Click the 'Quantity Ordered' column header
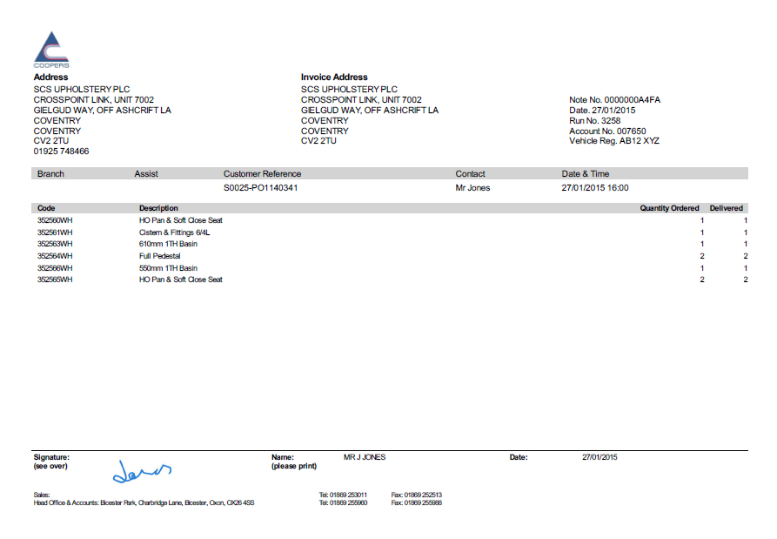Image resolution: width=777 pixels, height=539 pixels. click(669, 208)
